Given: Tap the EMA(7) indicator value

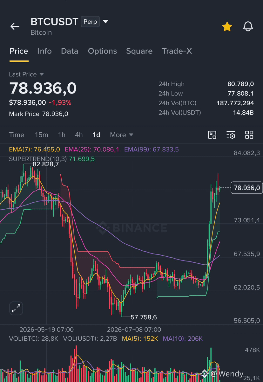Looking at the screenshot, I should pos(34,149).
